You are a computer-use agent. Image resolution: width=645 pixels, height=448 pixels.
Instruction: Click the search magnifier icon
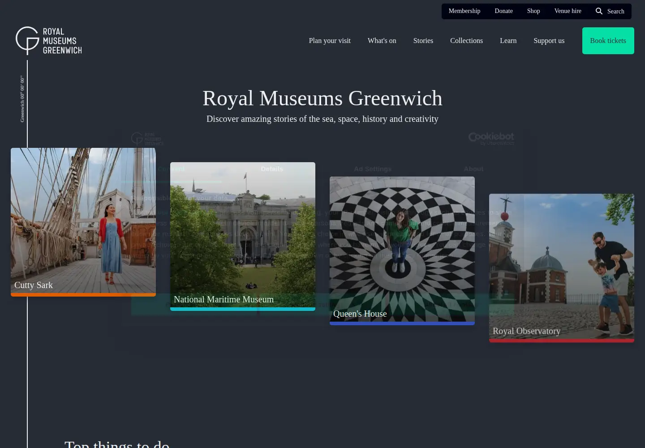[x=599, y=11]
